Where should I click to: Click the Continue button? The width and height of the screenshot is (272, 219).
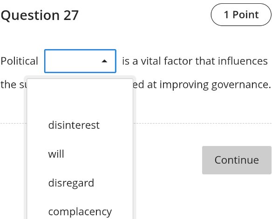click(237, 160)
